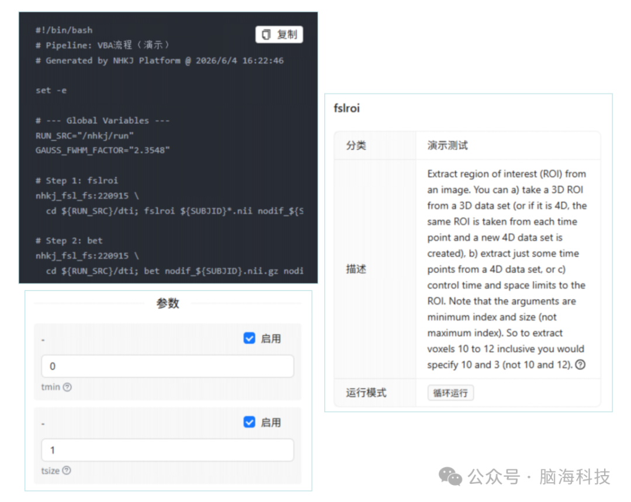Click the tmin parameter name label
The width and height of the screenshot is (631, 502).
(51, 387)
